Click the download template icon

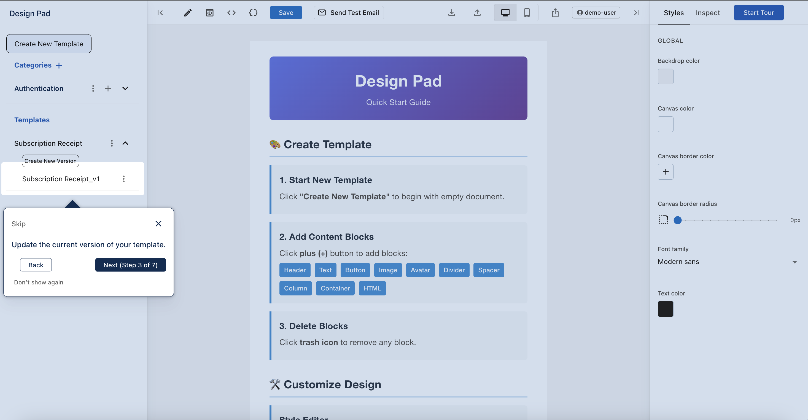pyautogui.click(x=452, y=13)
